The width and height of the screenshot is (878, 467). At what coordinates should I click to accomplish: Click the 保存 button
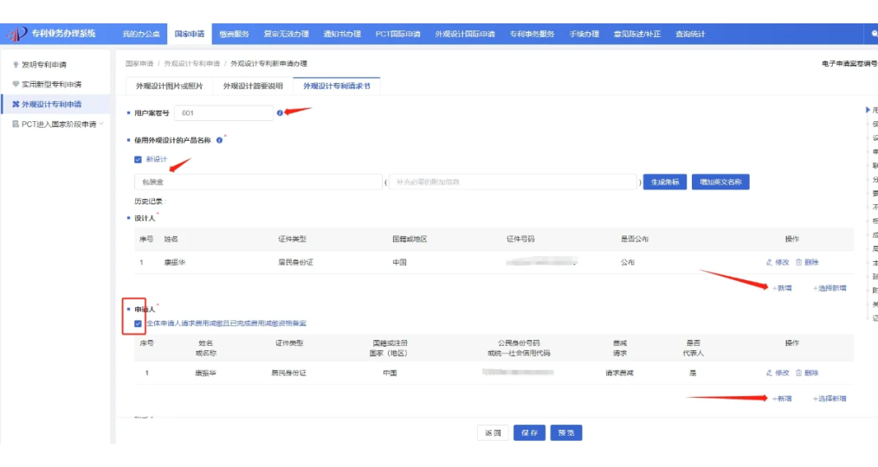[x=529, y=433]
